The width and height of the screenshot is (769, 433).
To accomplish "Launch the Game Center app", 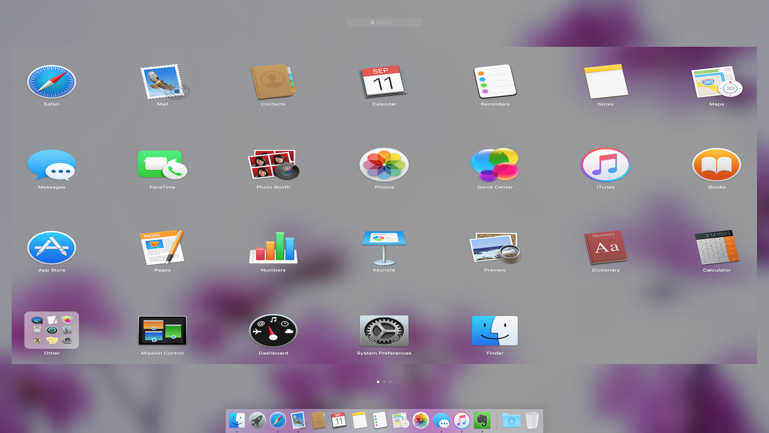I will pos(495,165).
